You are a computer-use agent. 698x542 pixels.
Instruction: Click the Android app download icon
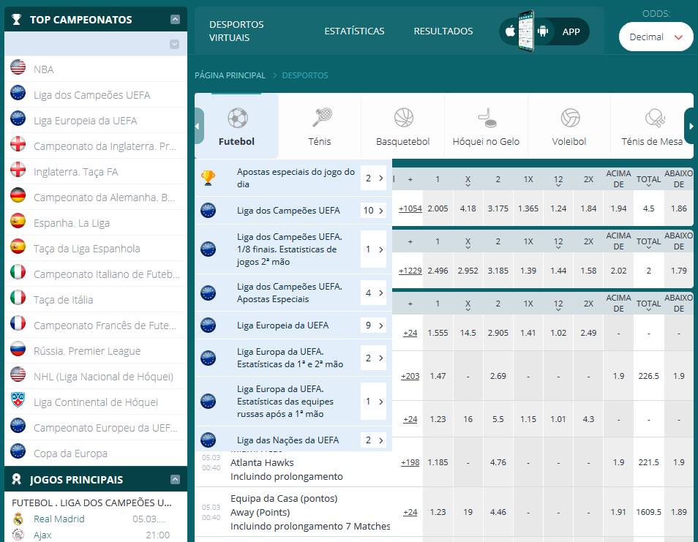[542, 31]
